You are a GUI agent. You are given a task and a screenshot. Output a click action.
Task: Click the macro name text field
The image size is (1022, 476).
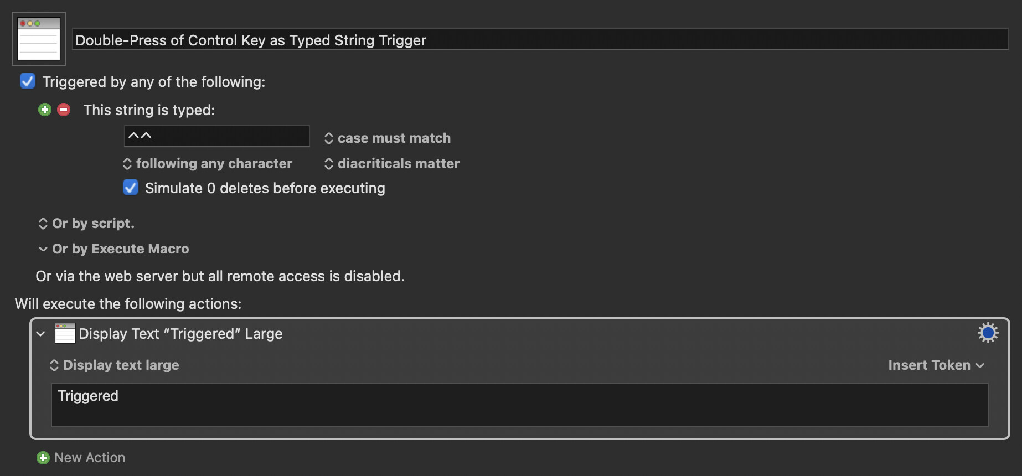540,39
